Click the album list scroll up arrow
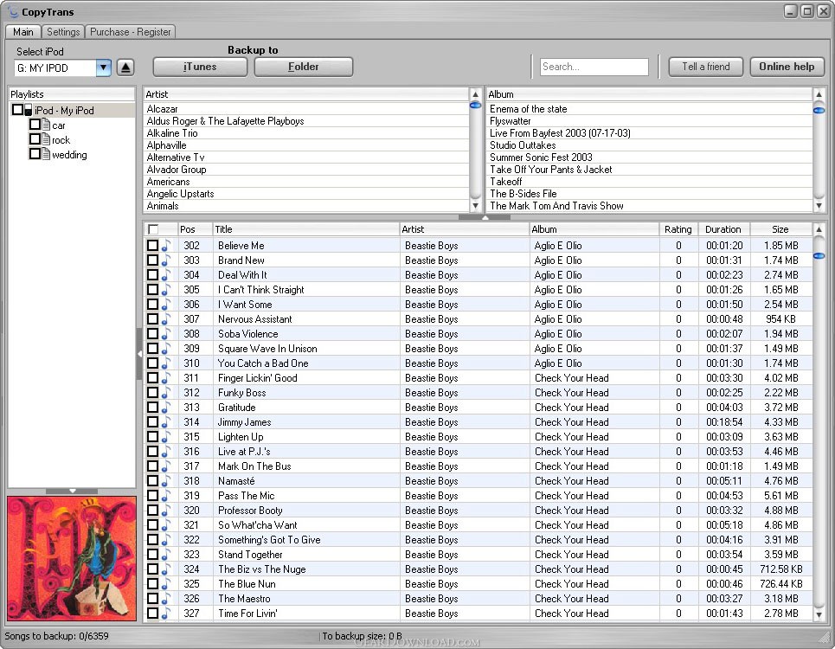Viewport: 835px width, 649px height. coord(819,95)
